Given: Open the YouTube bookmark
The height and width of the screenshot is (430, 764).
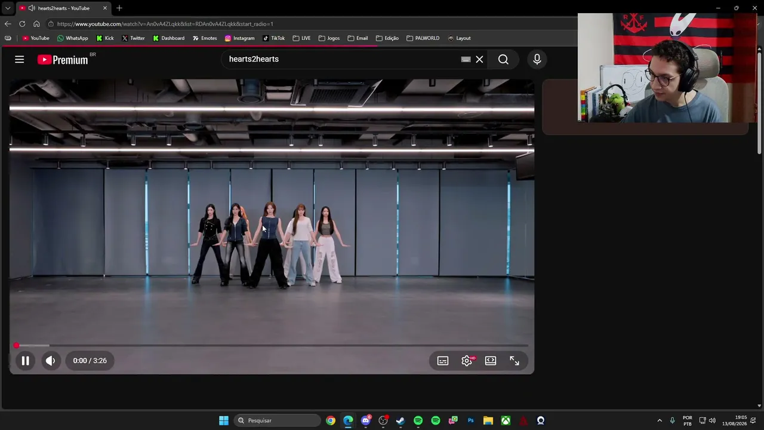Looking at the screenshot, I should coord(36,38).
